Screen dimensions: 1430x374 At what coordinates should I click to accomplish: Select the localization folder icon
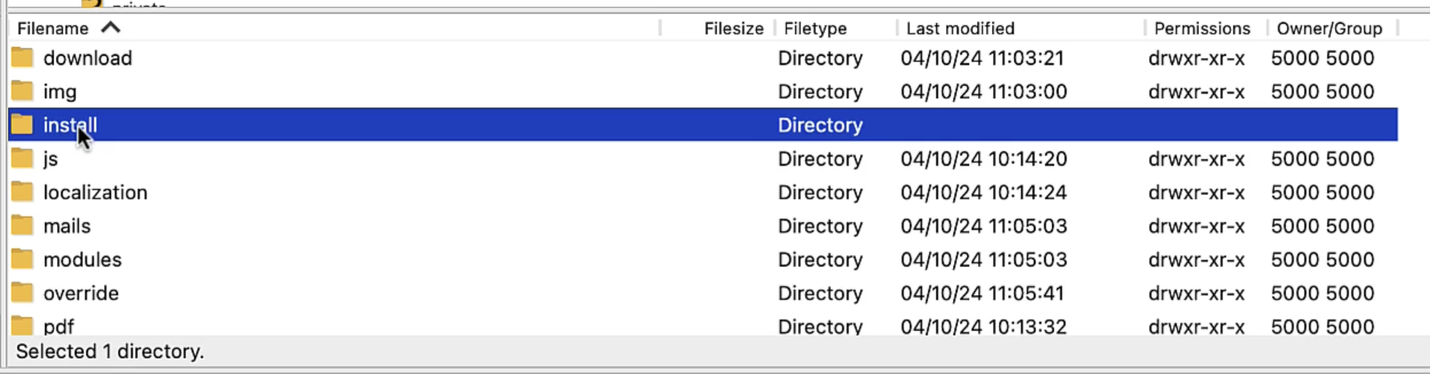pyautogui.click(x=22, y=192)
